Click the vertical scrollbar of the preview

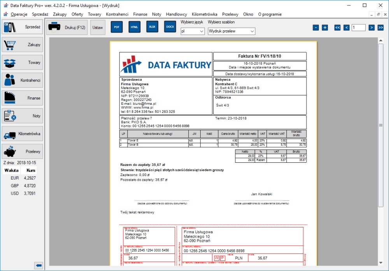(x=381, y=125)
